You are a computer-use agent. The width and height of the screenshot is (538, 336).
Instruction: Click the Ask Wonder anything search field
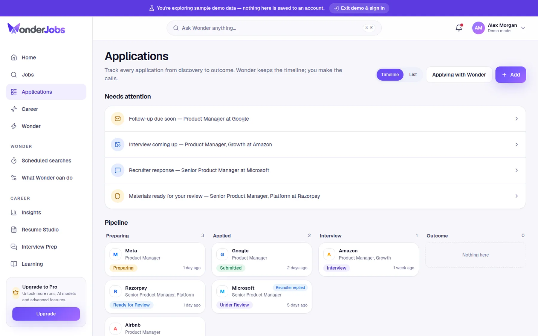[x=274, y=28]
